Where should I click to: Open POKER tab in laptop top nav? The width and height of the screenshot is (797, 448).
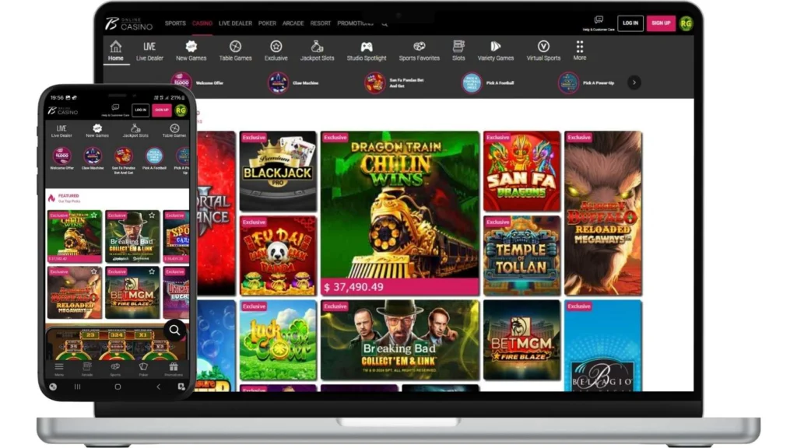tap(268, 23)
